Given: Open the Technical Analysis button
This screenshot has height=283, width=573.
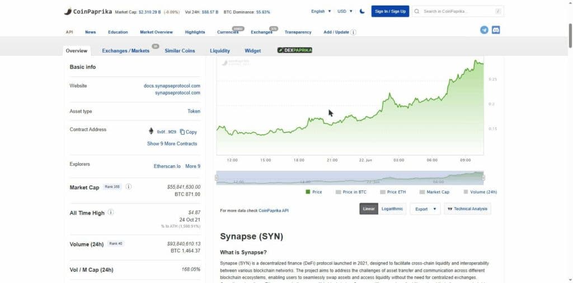Looking at the screenshot, I should 467,209.
